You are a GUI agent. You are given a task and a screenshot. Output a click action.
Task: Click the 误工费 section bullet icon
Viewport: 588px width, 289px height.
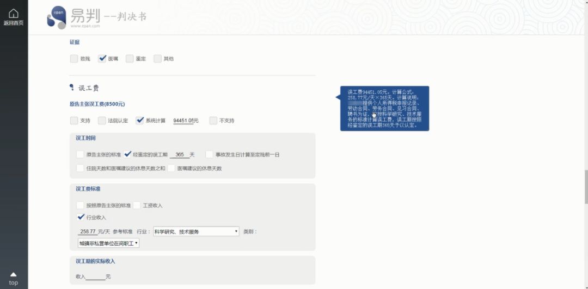click(x=72, y=87)
